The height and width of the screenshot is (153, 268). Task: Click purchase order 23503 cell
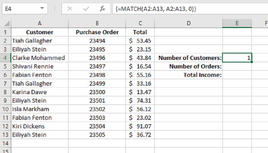pos(97,118)
